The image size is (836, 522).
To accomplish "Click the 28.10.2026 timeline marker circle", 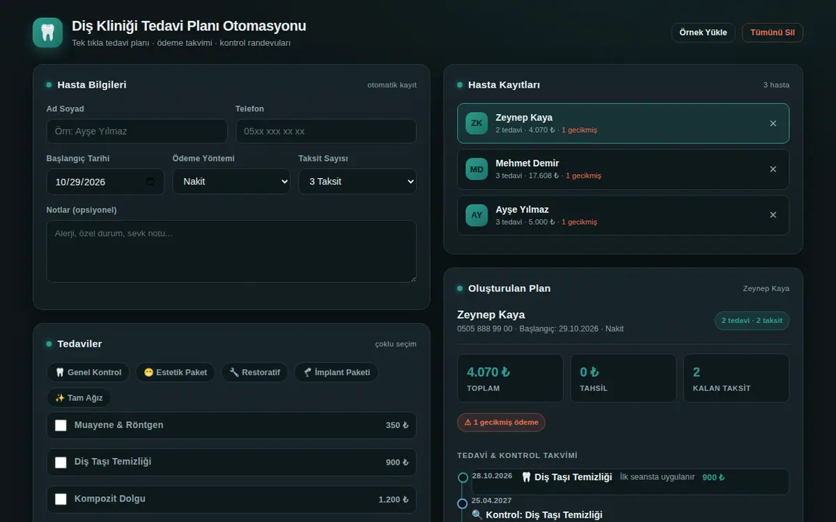I will (463, 477).
